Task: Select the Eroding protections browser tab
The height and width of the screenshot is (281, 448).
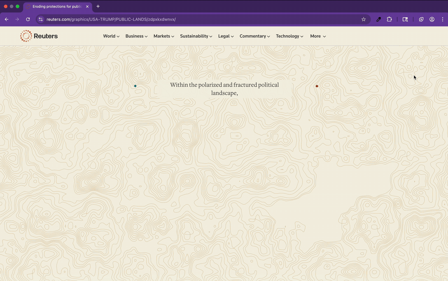Action: tap(56, 6)
